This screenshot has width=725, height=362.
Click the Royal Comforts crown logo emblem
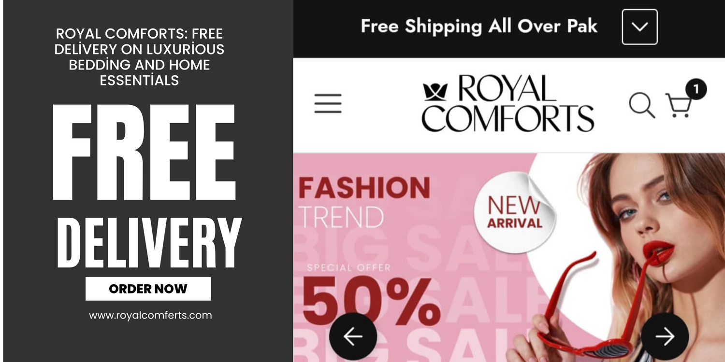(435, 92)
